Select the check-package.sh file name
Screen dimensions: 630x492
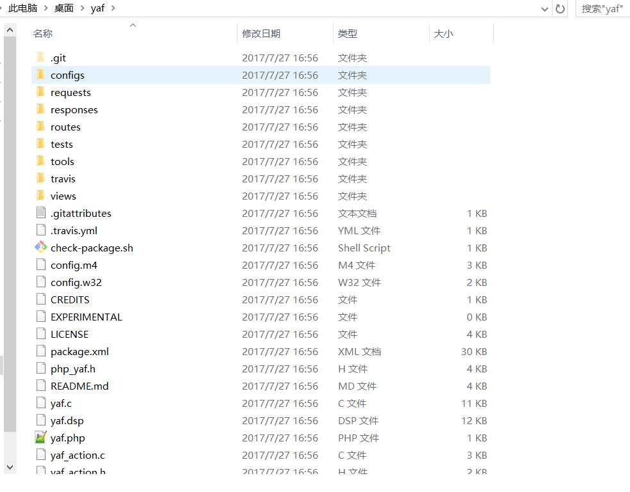point(92,248)
